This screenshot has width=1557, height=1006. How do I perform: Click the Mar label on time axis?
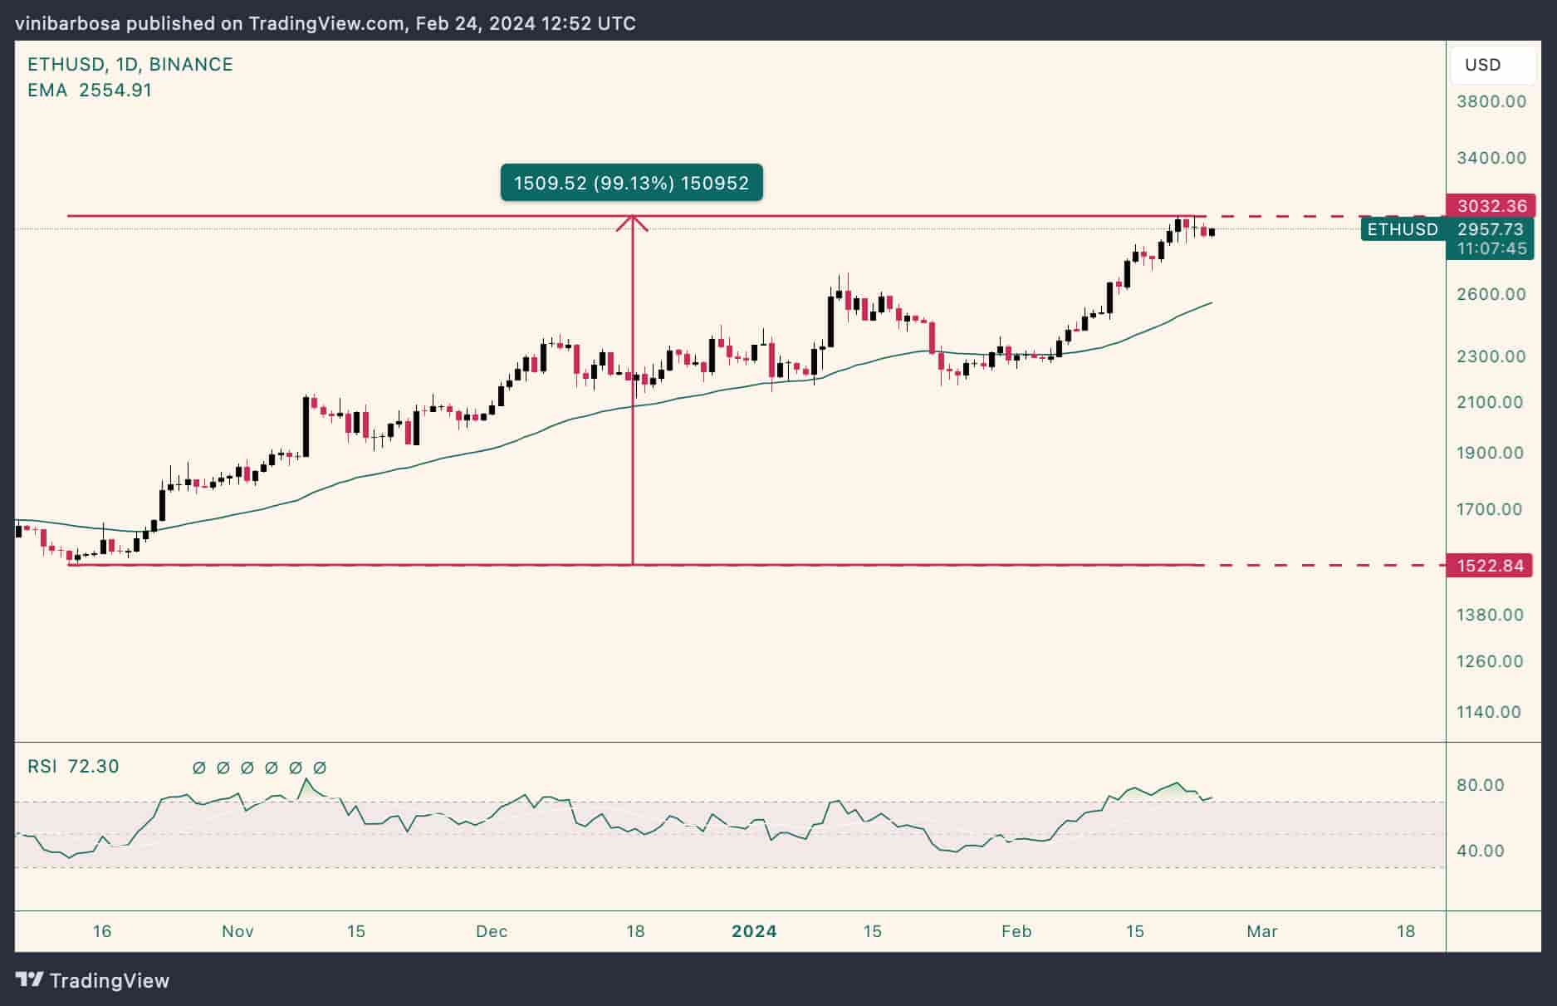point(1261,931)
